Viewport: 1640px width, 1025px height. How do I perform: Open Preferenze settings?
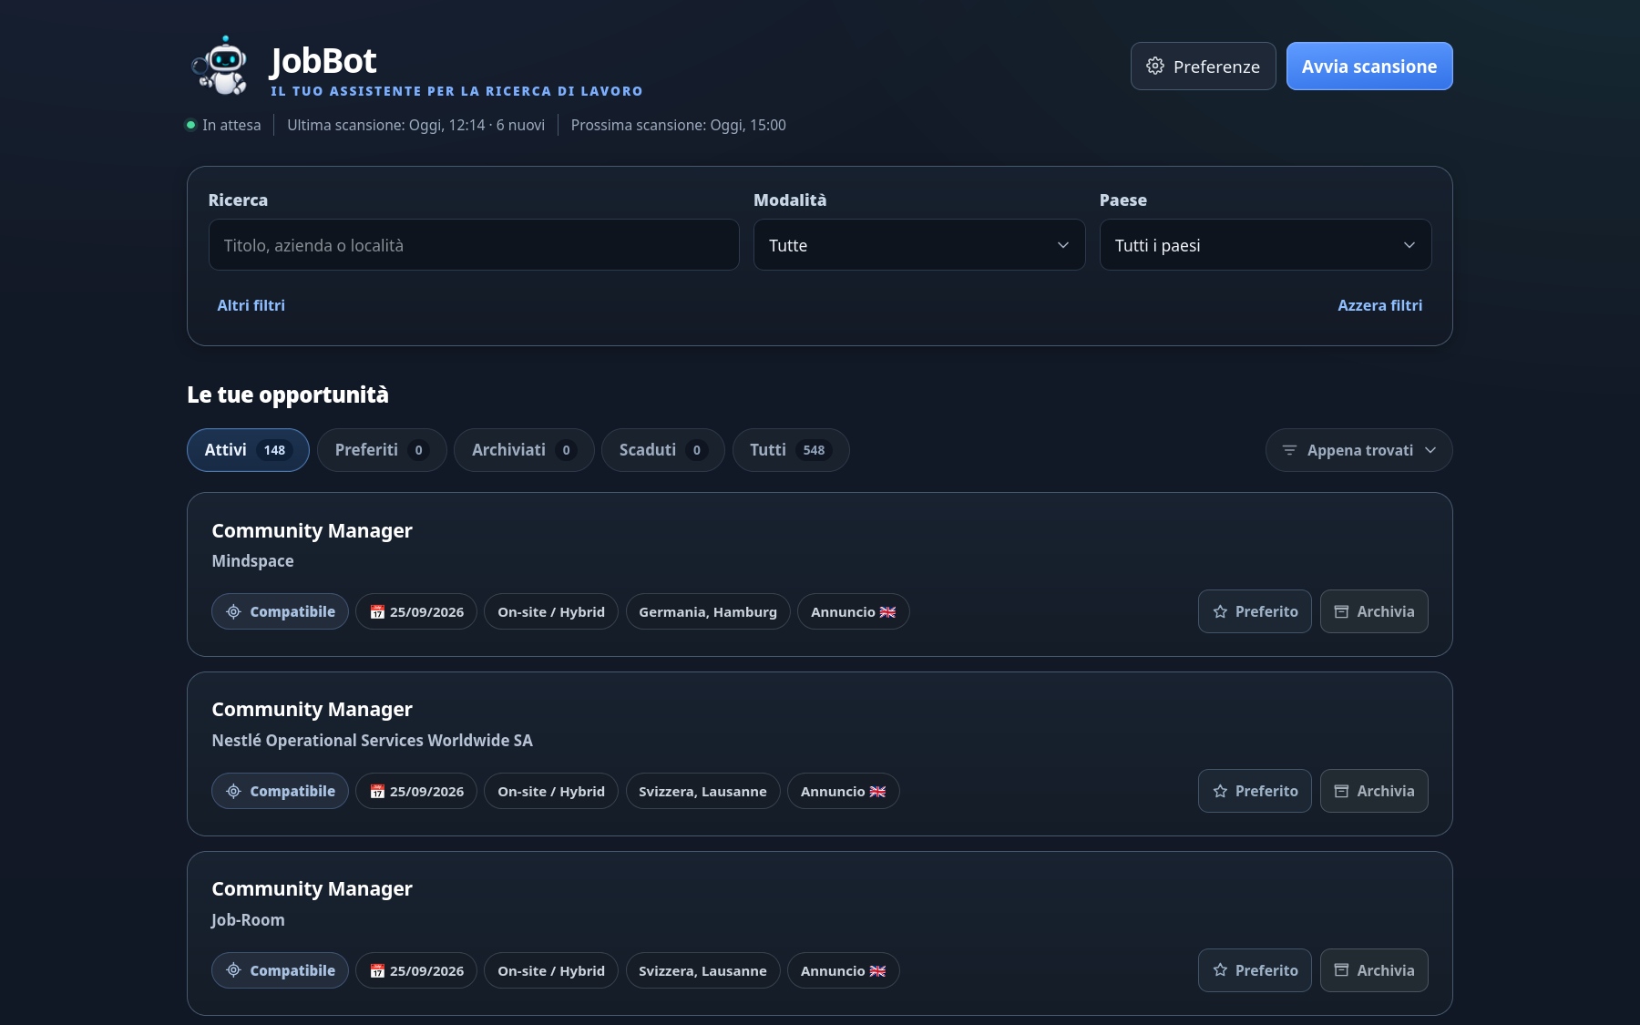point(1203,66)
